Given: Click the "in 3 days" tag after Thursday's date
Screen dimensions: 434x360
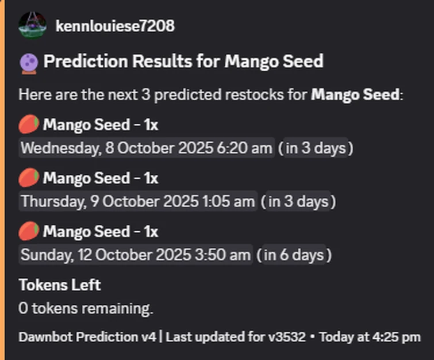Looking at the screenshot, I should click(x=298, y=202).
